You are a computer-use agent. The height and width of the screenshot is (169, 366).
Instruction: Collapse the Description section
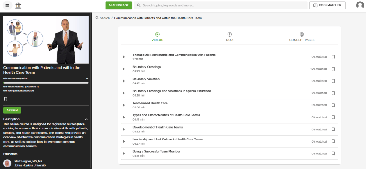click(x=86, y=119)
